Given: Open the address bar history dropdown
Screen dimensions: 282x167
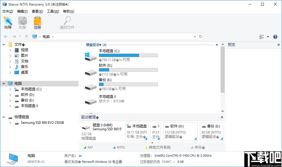Looking at the screenshot, I should (x=195, y=37).
